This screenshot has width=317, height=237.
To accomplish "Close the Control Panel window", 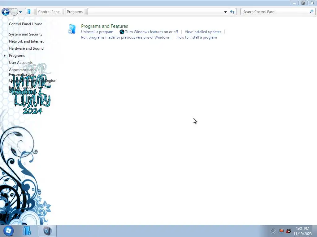I will click(x=312, y=3).
